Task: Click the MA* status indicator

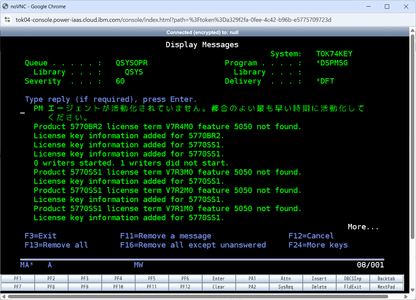Action: (27, 265)
